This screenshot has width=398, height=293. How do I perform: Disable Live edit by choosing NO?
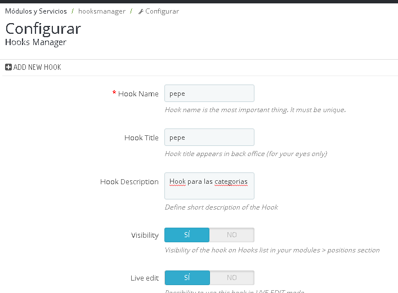click(231, 278)
